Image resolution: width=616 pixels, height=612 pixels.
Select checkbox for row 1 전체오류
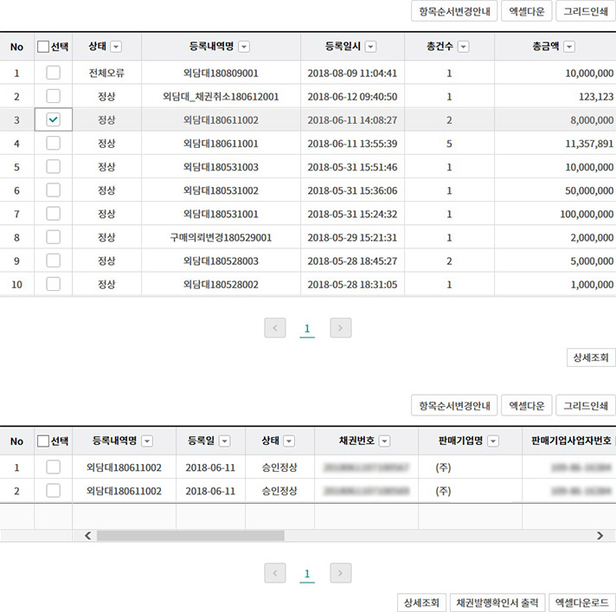coord(54,73)
